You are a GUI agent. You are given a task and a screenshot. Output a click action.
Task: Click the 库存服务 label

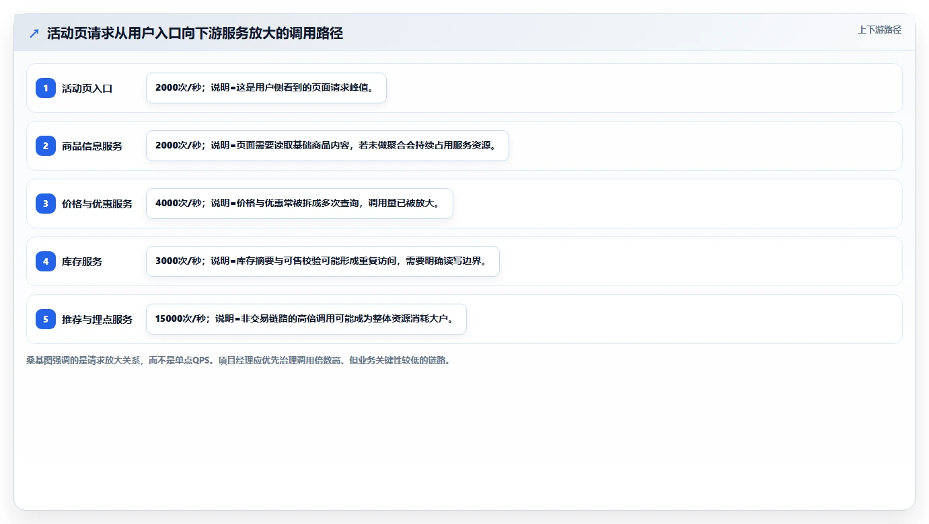coord(82,261)
